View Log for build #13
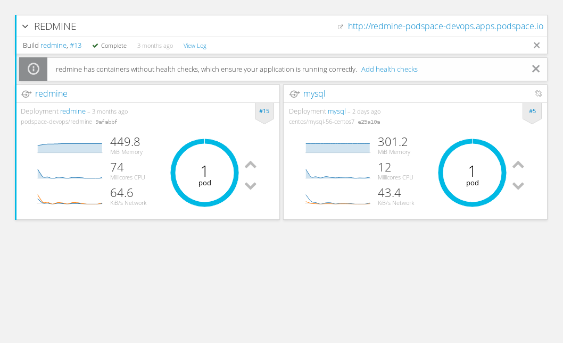Screen dimensions: 563x343 pos(195,46)
